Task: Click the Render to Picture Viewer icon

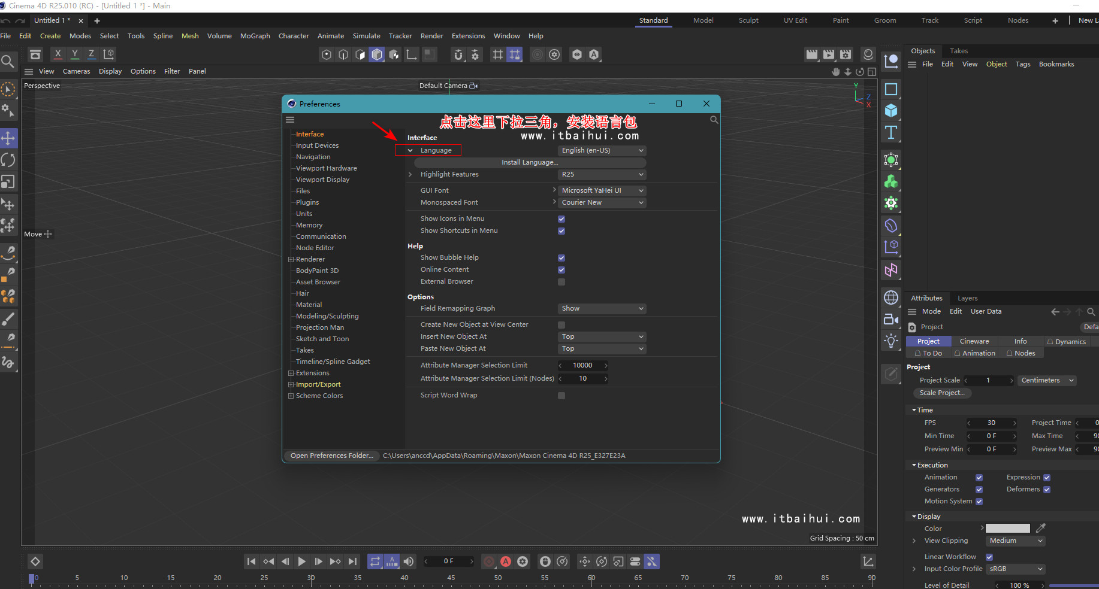Action: [x=828, y=54]
